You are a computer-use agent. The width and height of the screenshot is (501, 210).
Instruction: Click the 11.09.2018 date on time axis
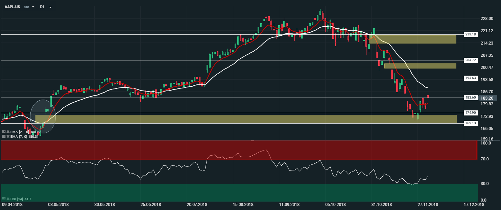coord(289,205)
